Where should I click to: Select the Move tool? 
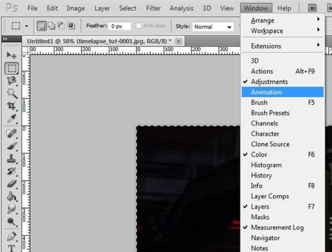tap(12, 55)
